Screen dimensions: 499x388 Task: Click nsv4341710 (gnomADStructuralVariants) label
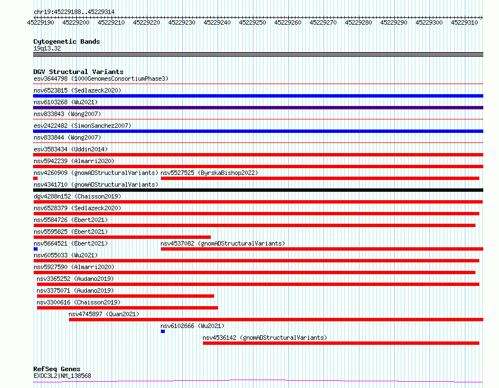[96, 184]
